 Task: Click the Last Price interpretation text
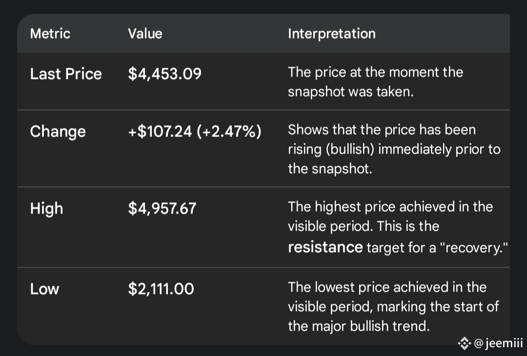click(x=375, y=82)
